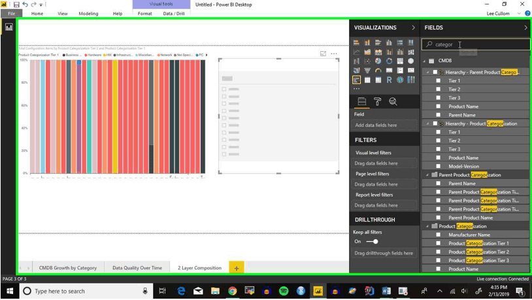Select the Line chart visualization
The width and height of the screenshot is (532, 300).
pos(356,52)
